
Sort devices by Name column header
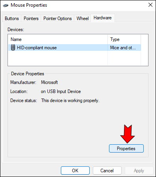tap(58, 39)
